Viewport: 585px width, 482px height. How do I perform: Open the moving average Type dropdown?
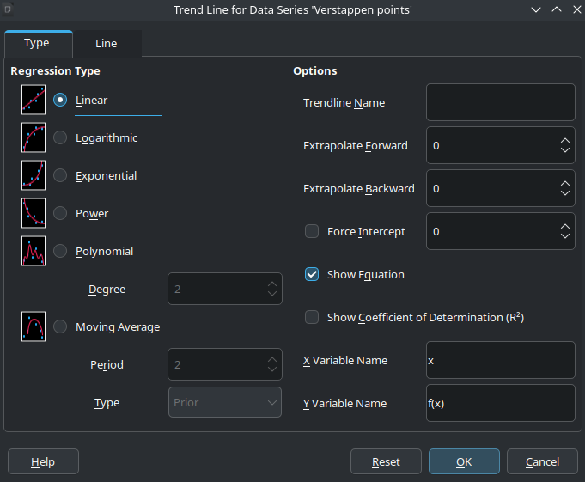[x=225, y=402]
